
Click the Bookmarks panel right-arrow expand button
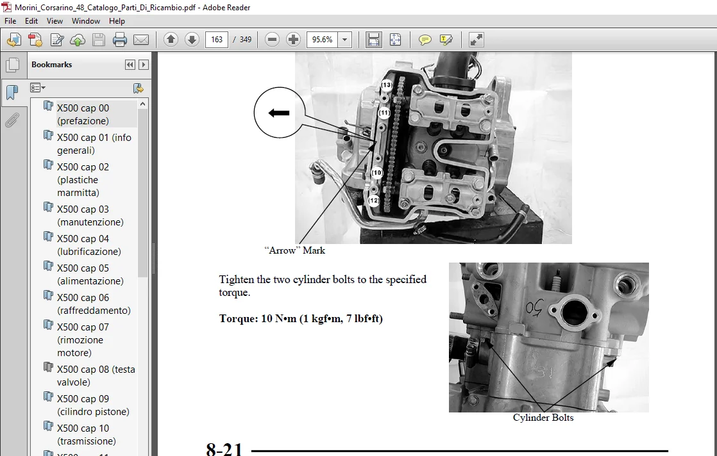(x=144, y=65)
